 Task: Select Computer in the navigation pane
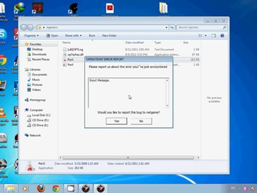pos(36,110)
